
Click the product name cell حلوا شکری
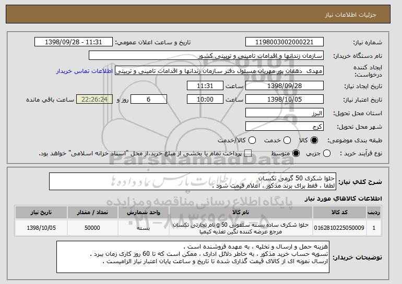(x=241, y=228)
